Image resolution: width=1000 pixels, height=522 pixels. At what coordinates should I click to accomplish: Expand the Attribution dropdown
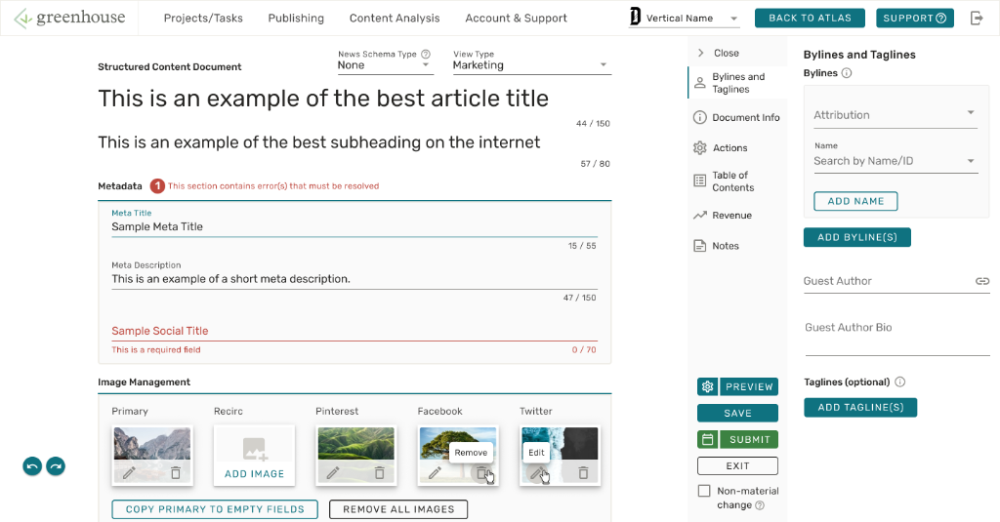(895, 115)
